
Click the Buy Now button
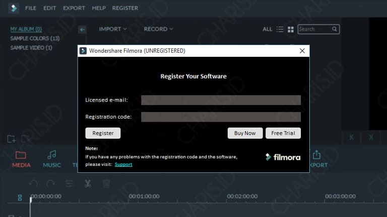245,133
